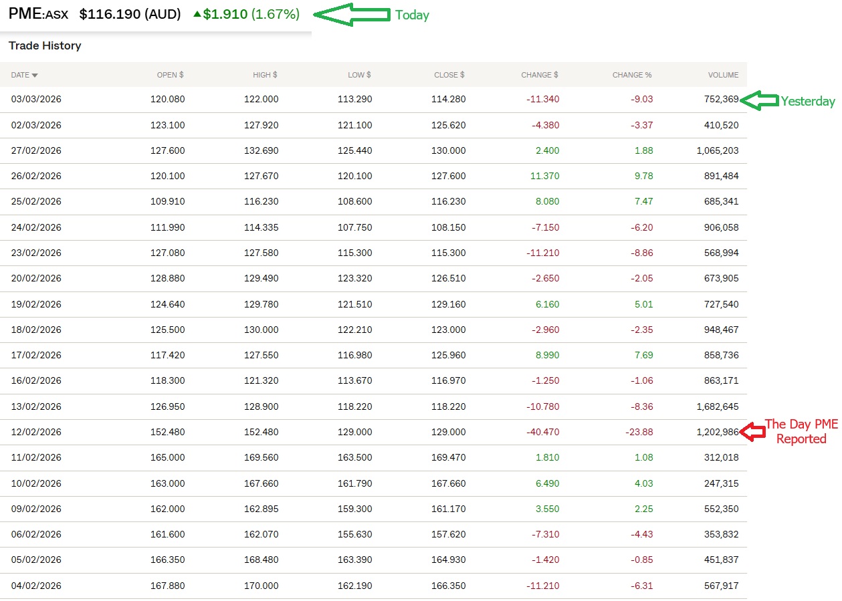The height and width of the screenshot is (601, 842).
Task: Select the CLOSE $ column header
Action: tap(449, 75)
